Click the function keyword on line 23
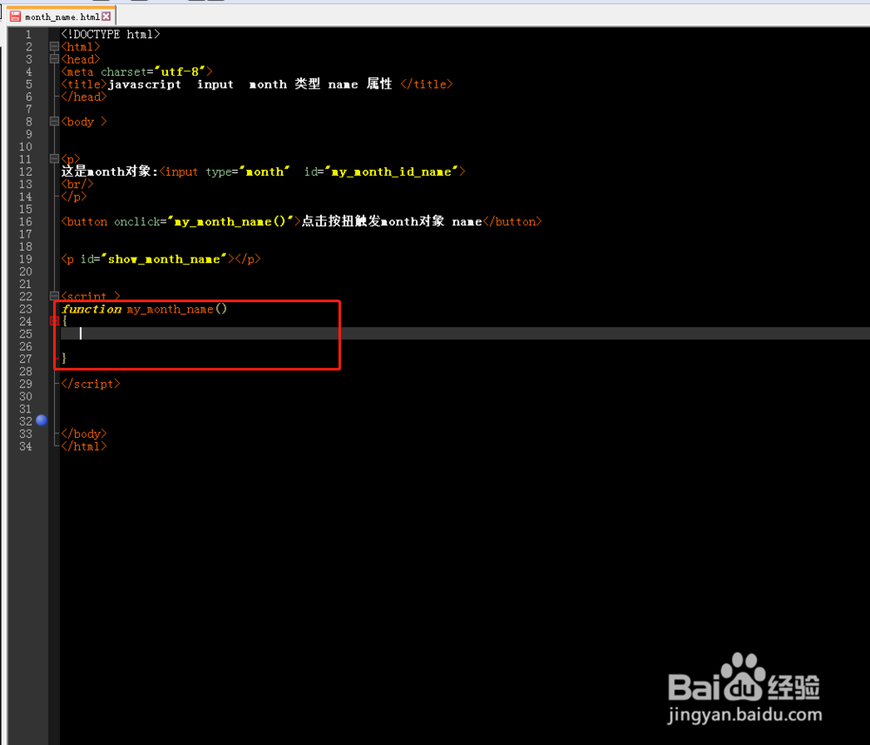 pos(91,309)
